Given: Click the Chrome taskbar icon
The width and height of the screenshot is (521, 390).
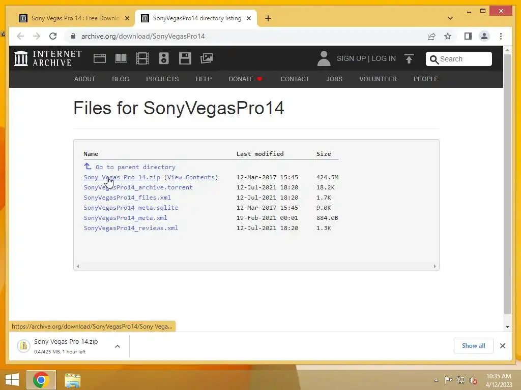Looking at the screenshot, I should tap(41, 380).
